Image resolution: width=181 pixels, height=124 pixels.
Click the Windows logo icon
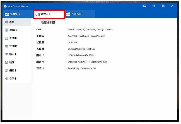pyautogui.click(x=68, y=14)
